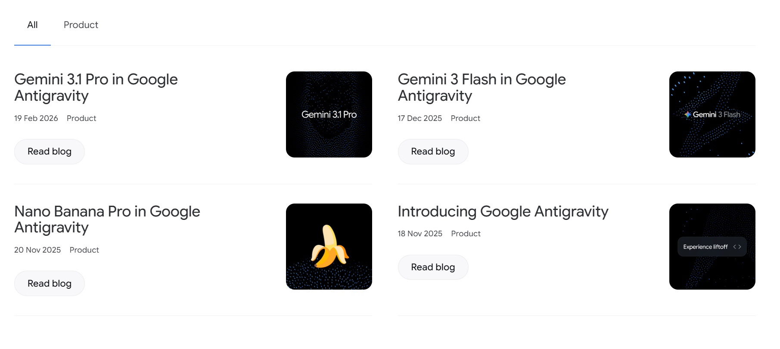Open the Gemini 3 Flash in Google Antigravity title

click(482, 87)
